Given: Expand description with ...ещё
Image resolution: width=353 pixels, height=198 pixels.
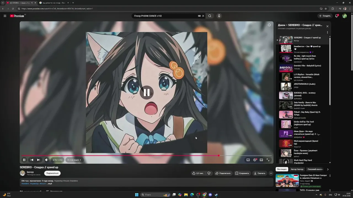Looking at the screenshot, I should point(49,183).
